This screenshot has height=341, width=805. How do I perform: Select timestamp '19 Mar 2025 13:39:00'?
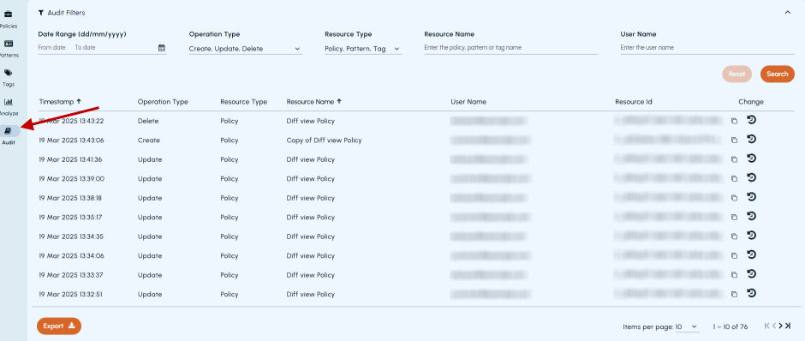click(71, 179)
